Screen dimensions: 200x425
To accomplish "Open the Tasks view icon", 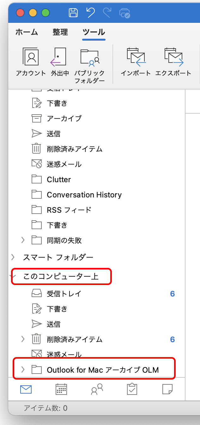I will [x=132, y=389].
